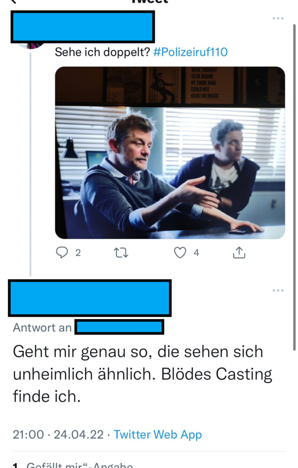This screenshot has width=298, height=468.
Task: Go back using the top-left arrow
Action: click(x=12, y=1)
